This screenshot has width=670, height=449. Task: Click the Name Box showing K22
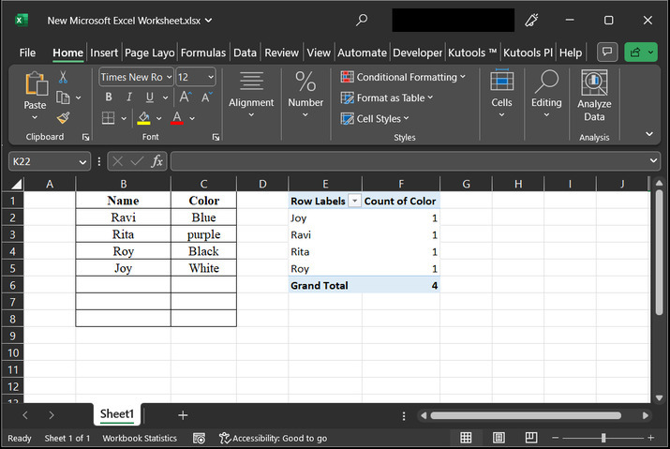click(x=42, y=161)
